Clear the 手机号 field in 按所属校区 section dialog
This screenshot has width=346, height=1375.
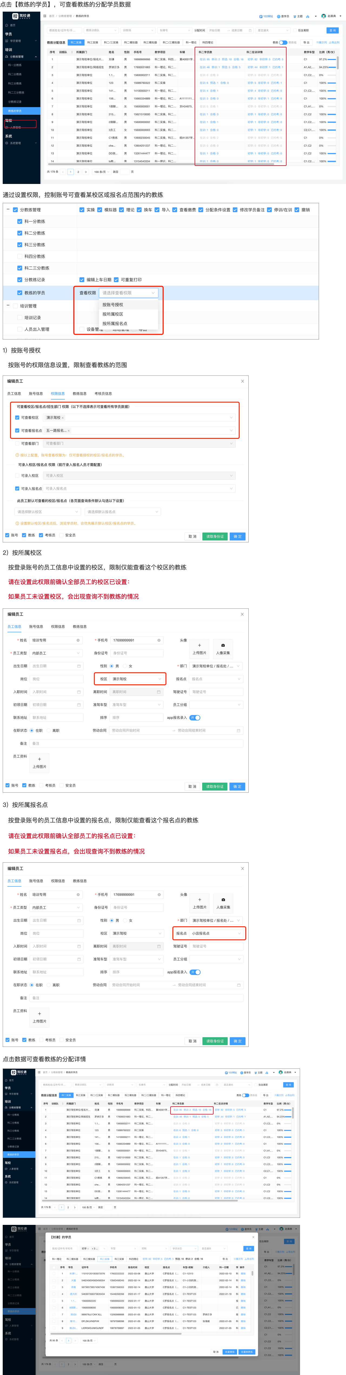pyautogui.click(x=159, y=640)
